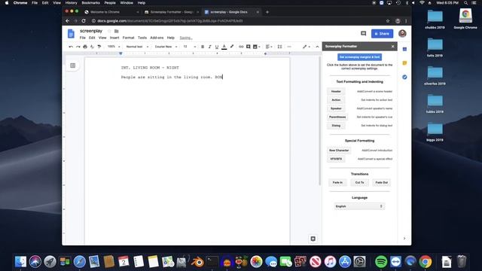Open the Keep notes side panel icon

(404, 63)
